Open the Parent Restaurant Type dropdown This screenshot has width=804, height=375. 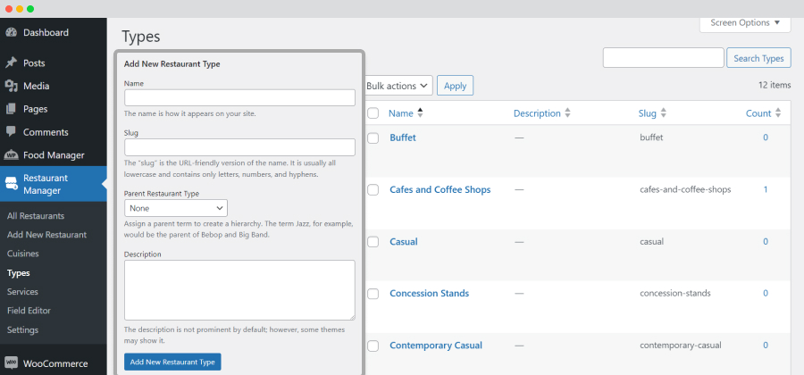(x=176, y=208)
